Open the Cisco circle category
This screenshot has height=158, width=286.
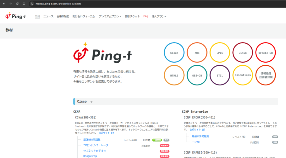click(174, 53)
